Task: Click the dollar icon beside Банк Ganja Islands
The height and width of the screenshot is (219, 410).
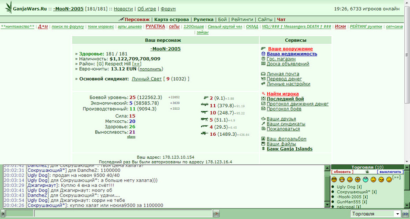Action: point(263,148)
